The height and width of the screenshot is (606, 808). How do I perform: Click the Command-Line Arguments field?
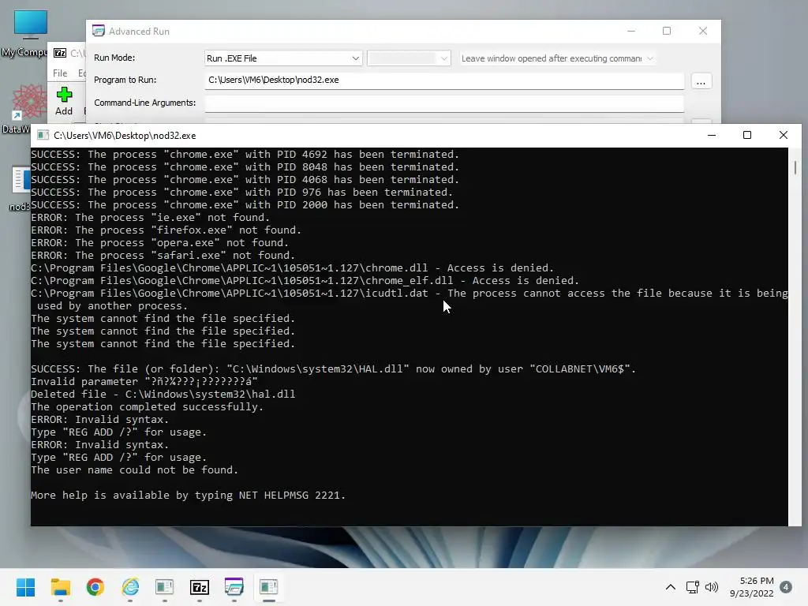point(444,103)
